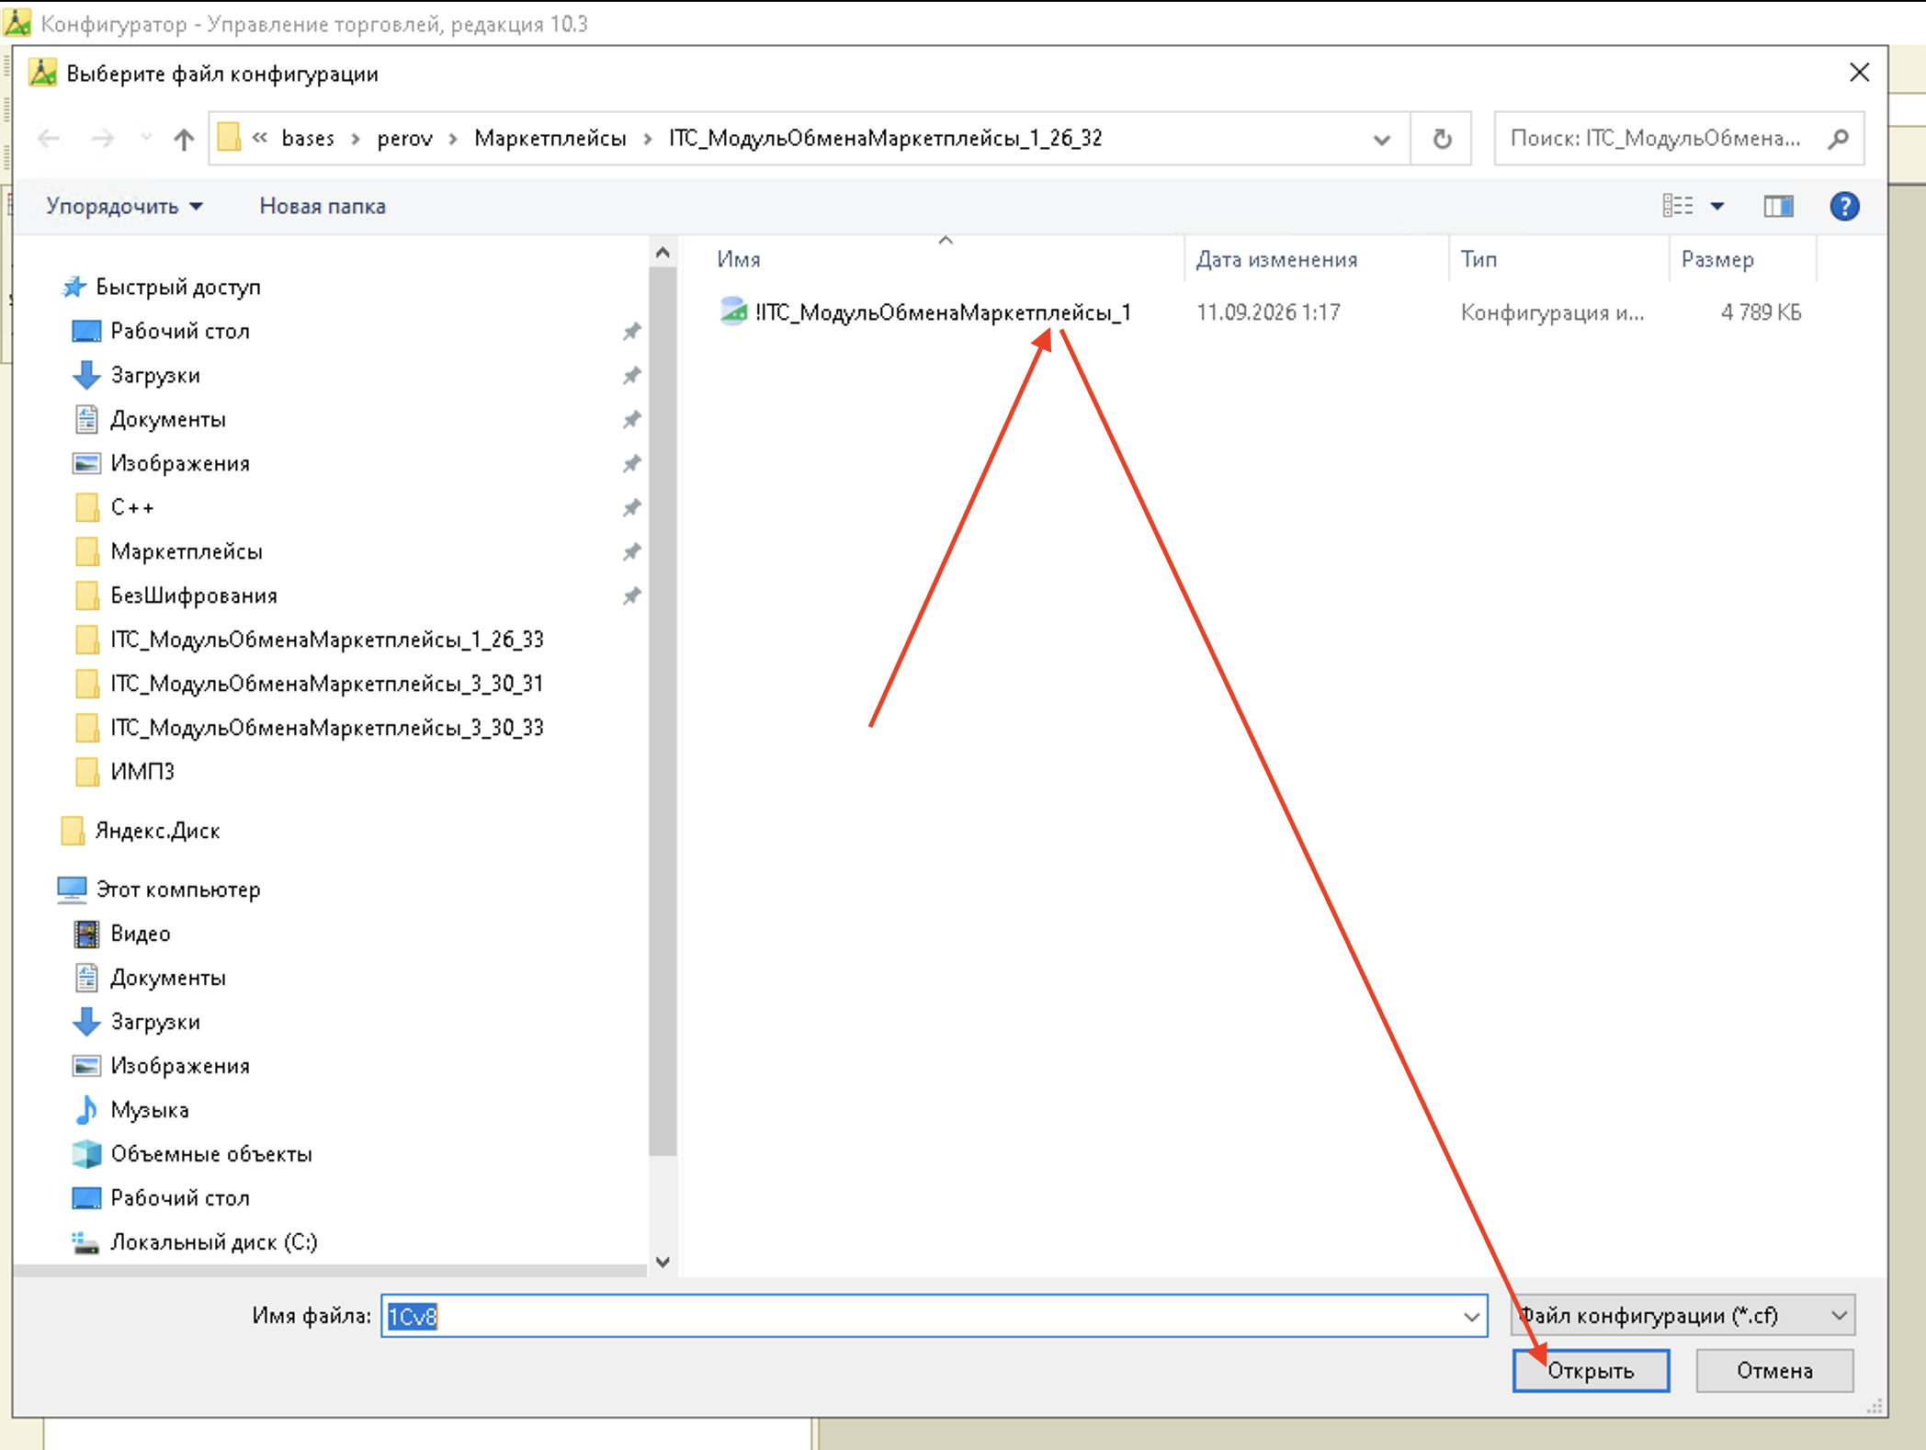Open the Упорядочить menu
Screen dimensions: 1926x1450
[x=124, y=206]
